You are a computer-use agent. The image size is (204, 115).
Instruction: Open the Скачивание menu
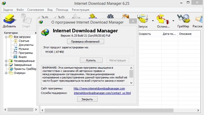click(36, 10)
